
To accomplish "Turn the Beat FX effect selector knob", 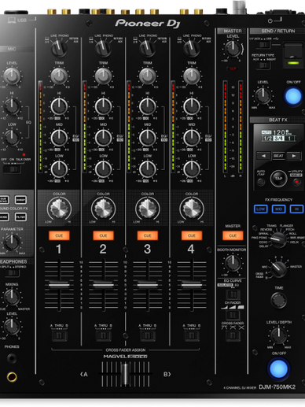I will (278, 239).
